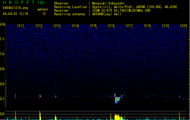Click the HROFFT program title text
This screenshot has height=120, width=190.
point(19,2)
